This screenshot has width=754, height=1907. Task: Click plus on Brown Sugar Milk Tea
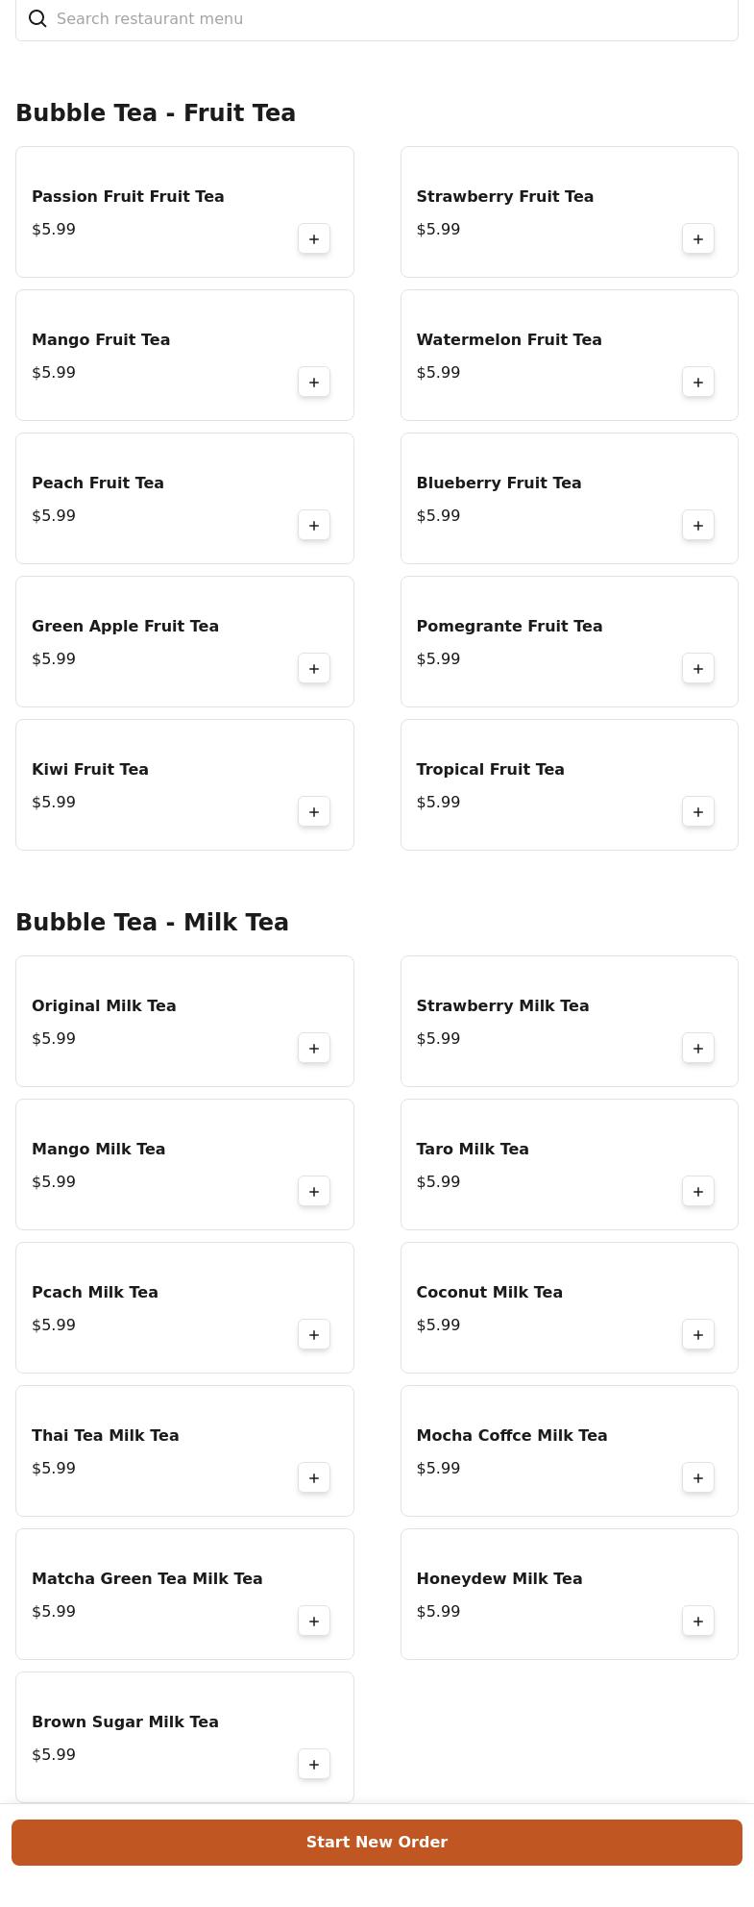[314, 1765]
